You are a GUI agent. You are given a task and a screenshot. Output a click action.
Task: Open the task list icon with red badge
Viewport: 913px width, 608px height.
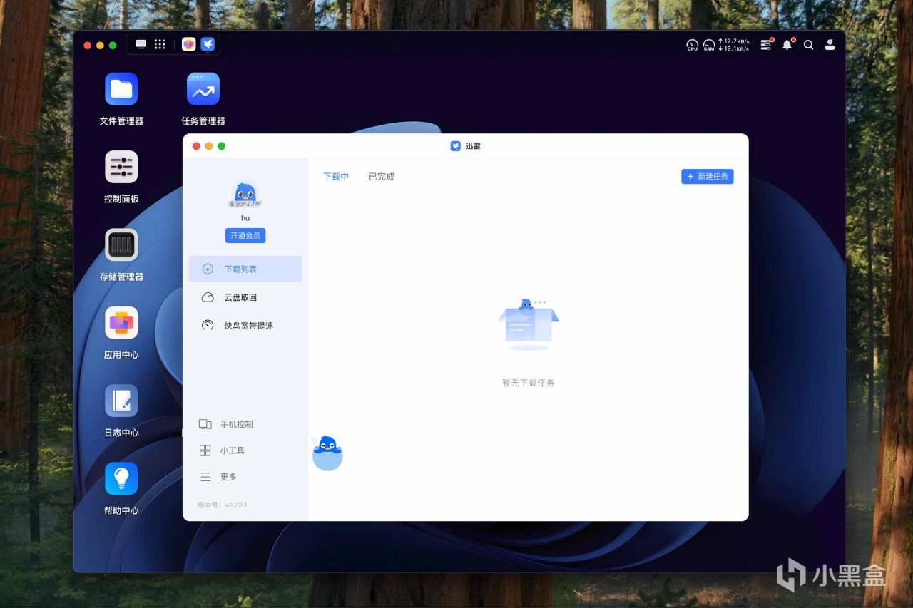[766, 44]
